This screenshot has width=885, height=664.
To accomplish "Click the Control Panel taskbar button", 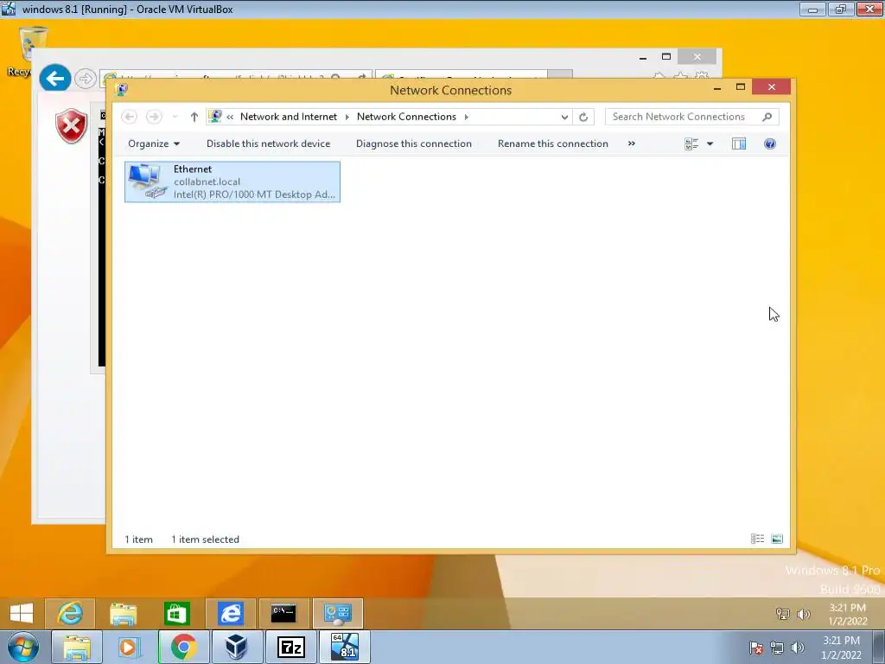I will click(x=338, y=613).
